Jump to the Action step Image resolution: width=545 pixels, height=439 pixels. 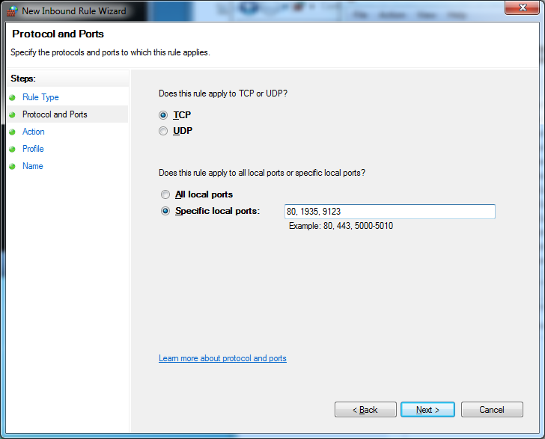(x=34, y=132)
